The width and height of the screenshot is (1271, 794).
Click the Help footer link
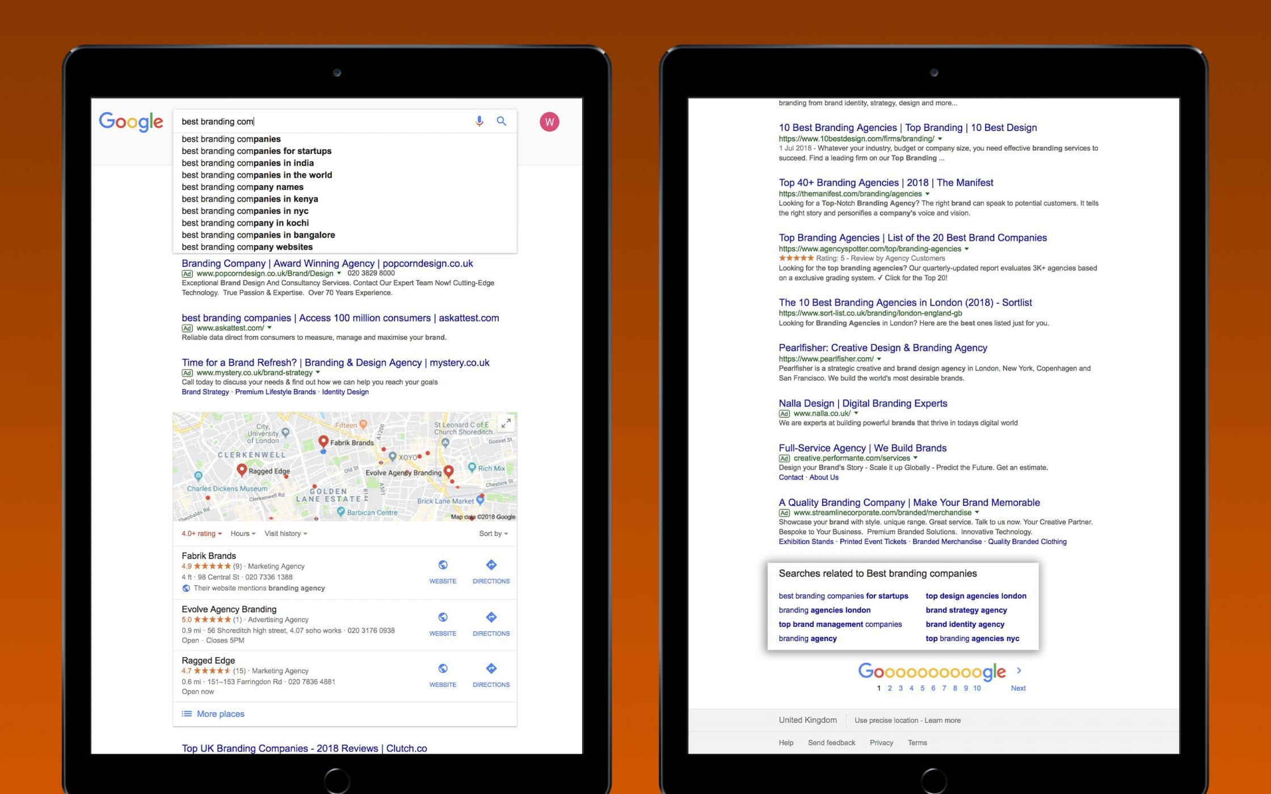coord(786,743)
